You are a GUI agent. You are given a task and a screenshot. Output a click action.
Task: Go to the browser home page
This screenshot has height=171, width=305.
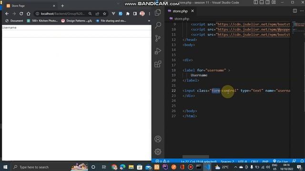pyautogui.click(x=29, y=14)
